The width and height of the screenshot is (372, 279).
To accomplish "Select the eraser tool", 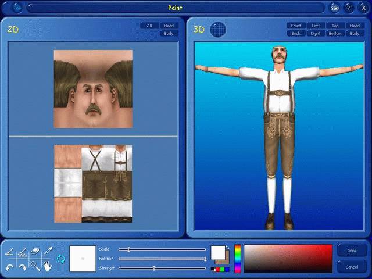I will pos(34,252).
